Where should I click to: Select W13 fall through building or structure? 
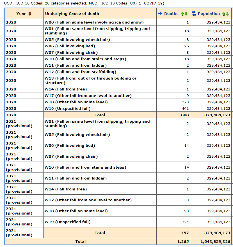point(90,80)
